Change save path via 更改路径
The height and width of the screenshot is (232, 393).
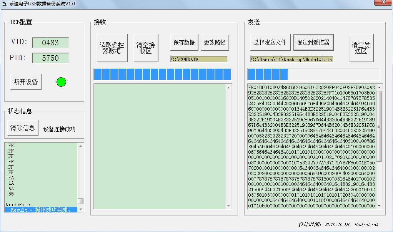coord(215,42)
